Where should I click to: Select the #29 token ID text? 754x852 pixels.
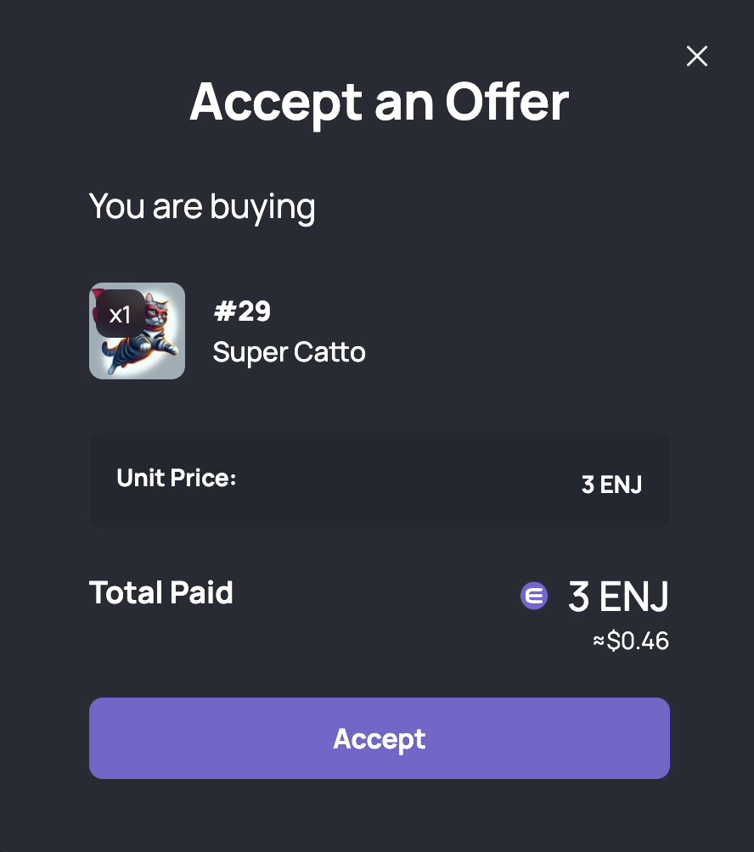(x=242, y=311)
